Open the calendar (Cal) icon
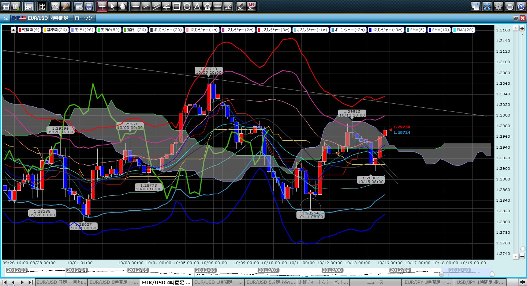Screen dimensions: 527x286 (x=29, y=6)
